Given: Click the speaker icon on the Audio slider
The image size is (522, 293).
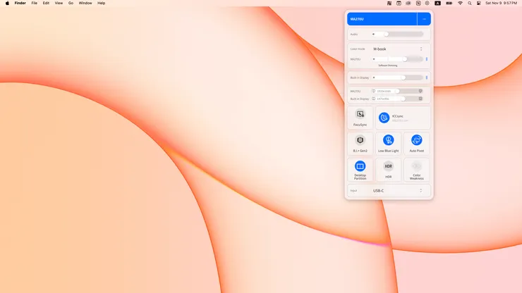Looking at the screenshot, I should coord(374,35).
